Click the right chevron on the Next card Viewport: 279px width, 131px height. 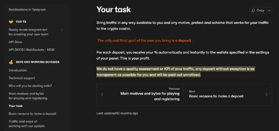267,94
